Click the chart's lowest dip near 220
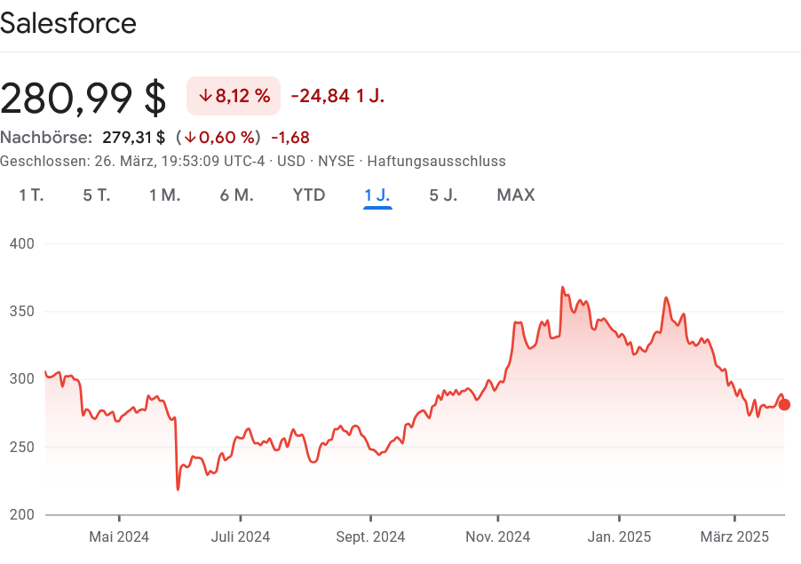Image resolution: width=801 pixels, height=564 pixels. tap(178, 489)
